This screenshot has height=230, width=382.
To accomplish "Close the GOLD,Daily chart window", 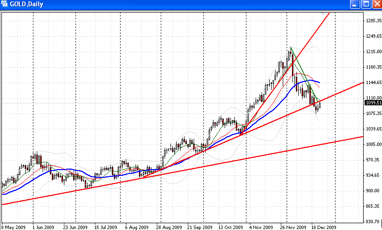I will click(x=377, y=4).
